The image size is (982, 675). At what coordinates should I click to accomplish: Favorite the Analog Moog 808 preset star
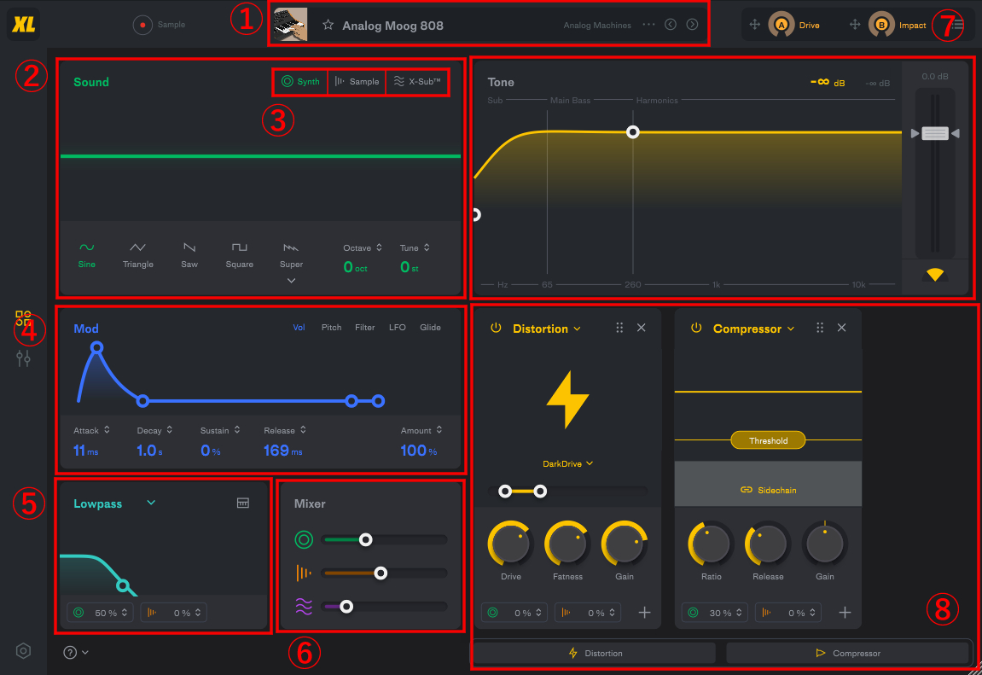tap(328, 25)
